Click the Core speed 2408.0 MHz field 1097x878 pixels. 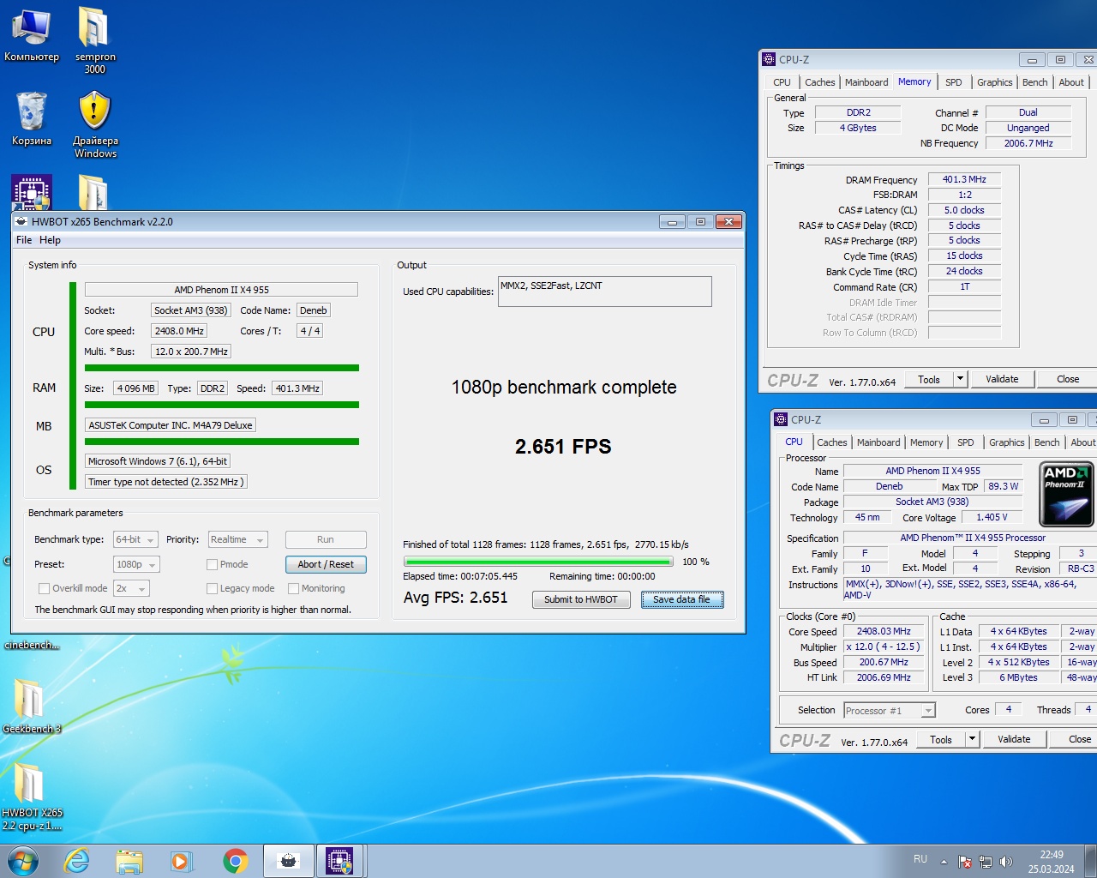click(x=180, y=331)
